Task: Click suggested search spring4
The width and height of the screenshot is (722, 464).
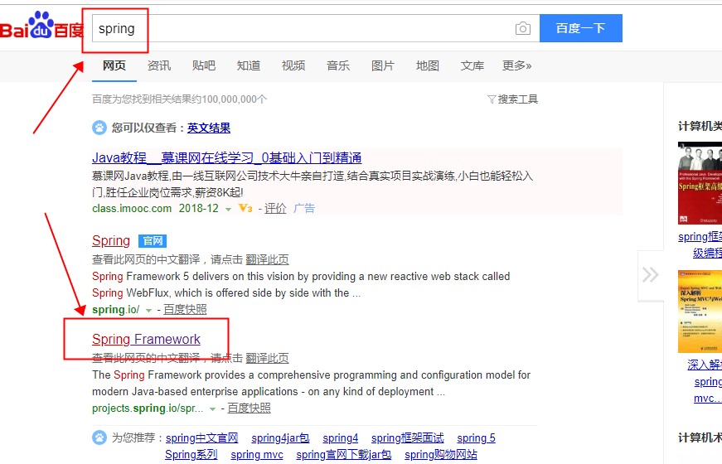Action: click(x=341, y=437)
